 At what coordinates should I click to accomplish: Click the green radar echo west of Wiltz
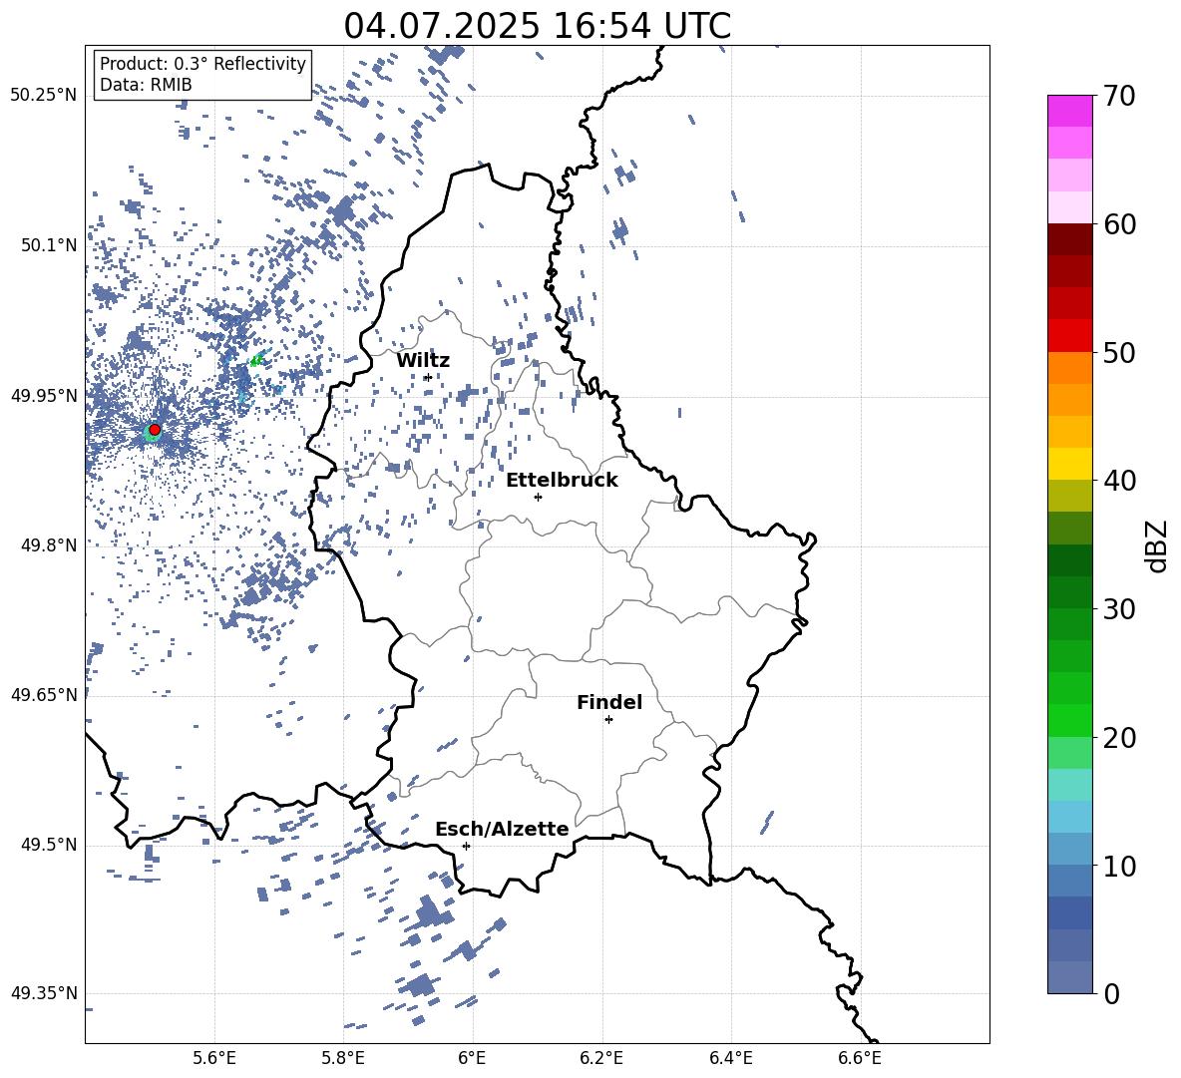(257, 360)
